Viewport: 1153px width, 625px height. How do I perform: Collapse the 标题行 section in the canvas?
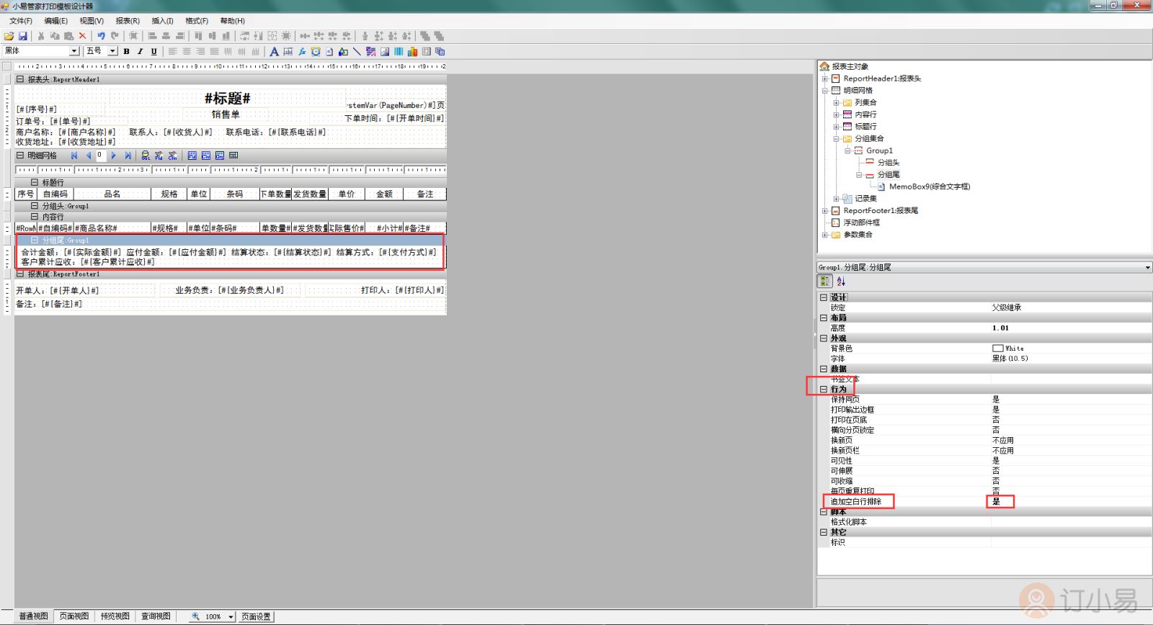pos(34,182)
